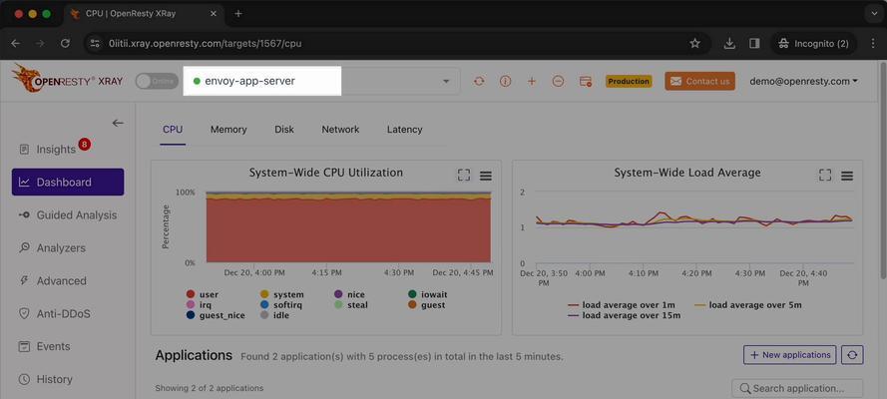Toggle the softirq legend series
887x399 pixels.
click(281, 304)
